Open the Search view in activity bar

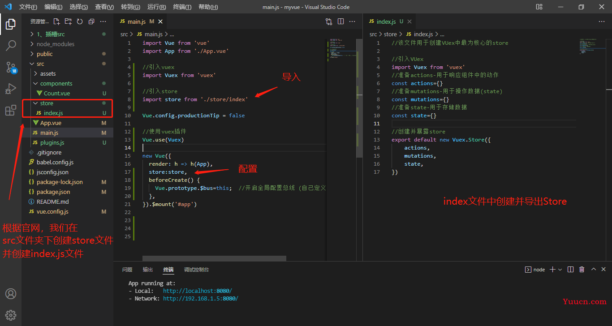point(11,45)
